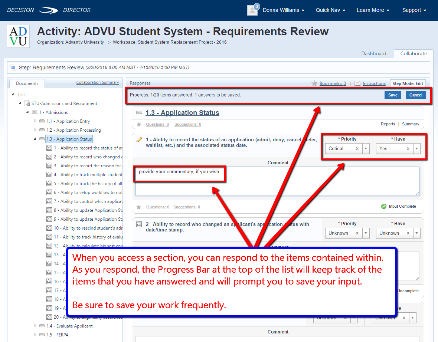The image size is (438, 342).
Task: Open the Learn More dropdown
Action: pos(373,10)
